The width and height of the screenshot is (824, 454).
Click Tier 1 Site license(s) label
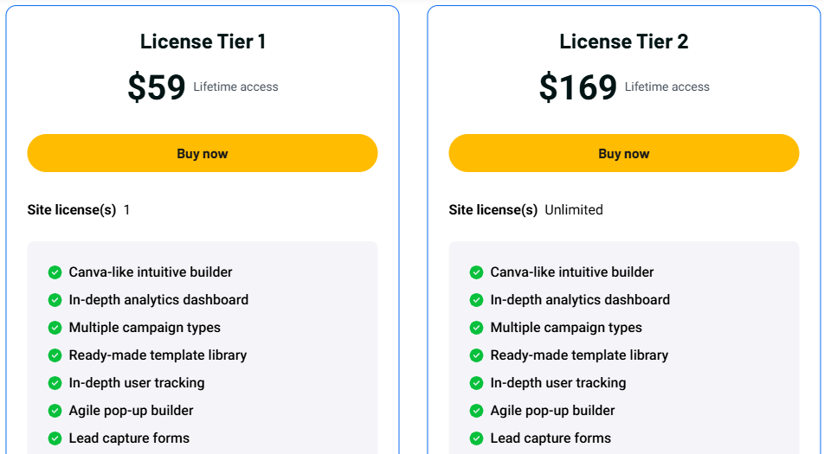point(72,210)
